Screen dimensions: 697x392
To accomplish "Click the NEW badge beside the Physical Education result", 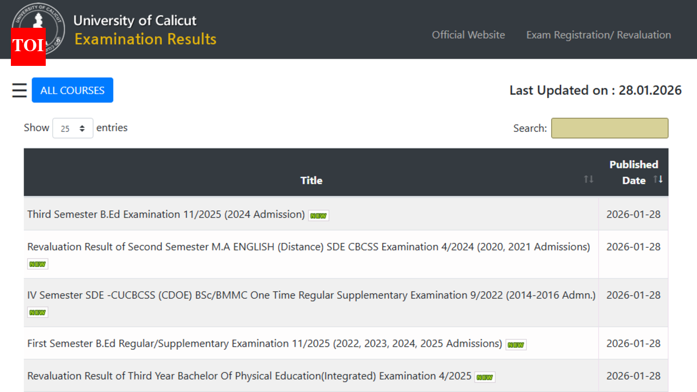I will [x=484, y=377].
